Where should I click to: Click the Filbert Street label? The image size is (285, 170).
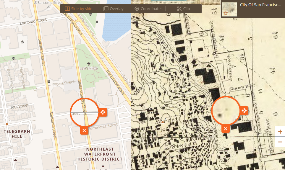coord(64,83)
